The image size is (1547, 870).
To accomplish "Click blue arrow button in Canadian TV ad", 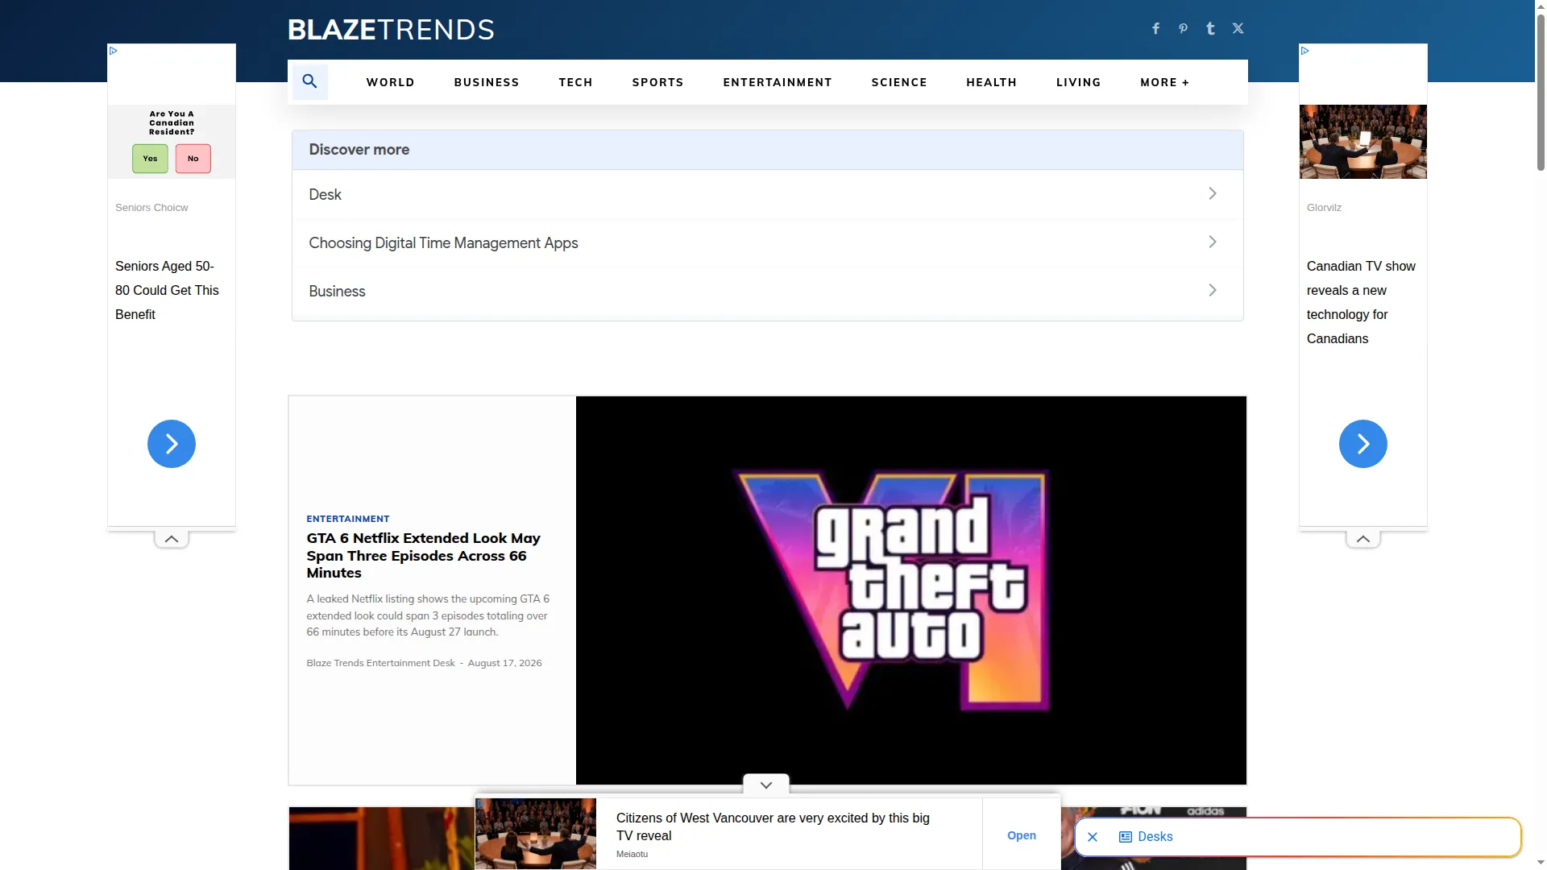I will coord(1363,444).
